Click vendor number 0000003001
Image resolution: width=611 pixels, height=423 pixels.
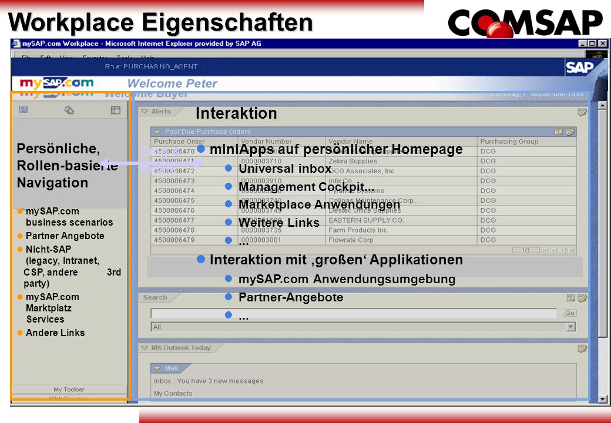[x=261, y=240]
